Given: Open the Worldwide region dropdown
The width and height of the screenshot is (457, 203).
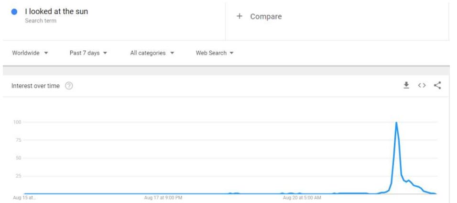Looking at the screenshot, I should click(30, 53).
